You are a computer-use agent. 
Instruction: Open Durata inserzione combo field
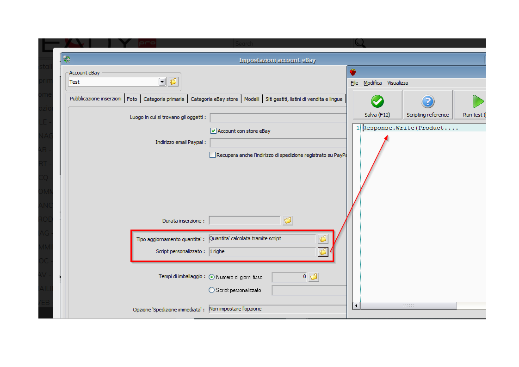[245, 220]
